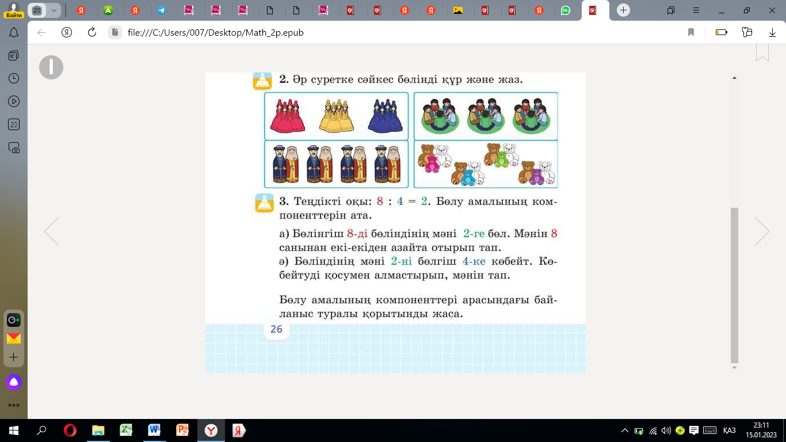Open a new tab with the plus button
Screen dimensions: 786x442
click(623, 10)
